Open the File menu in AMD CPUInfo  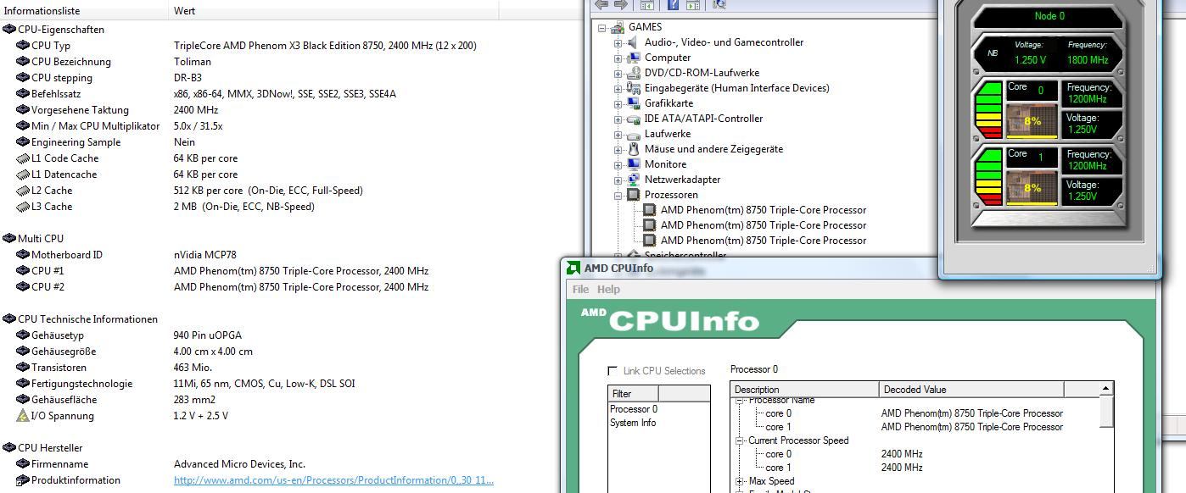[580, 290]
